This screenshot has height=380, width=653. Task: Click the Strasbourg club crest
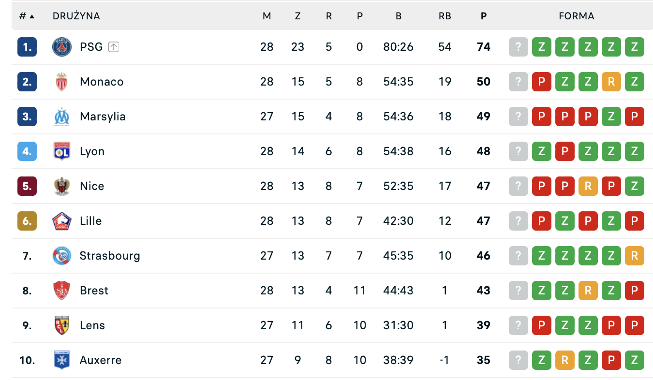tap(61, 256)
